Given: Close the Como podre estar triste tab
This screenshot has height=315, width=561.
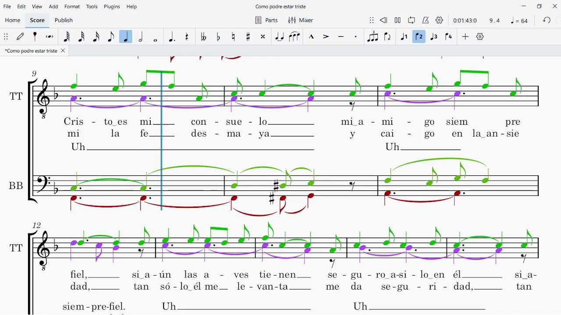Looking at the screenshot, I should pyautogui.click(x=63, y=51).
